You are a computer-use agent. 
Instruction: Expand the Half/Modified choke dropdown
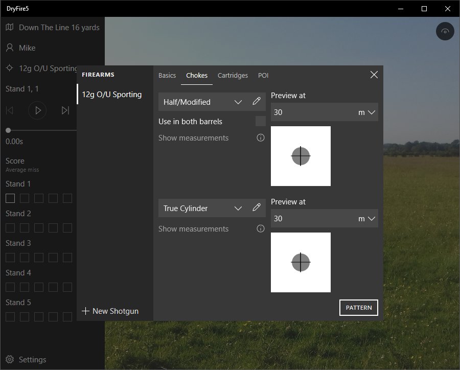pos(238,102)
